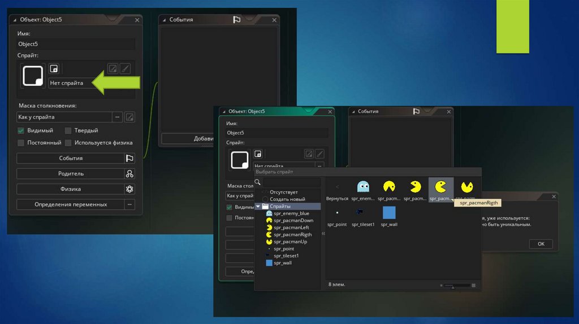This screenshot has height=324, width=579.
Task: Select spr_pacmanLeft in the sprite tree
Action: click(x=291, y=227)
